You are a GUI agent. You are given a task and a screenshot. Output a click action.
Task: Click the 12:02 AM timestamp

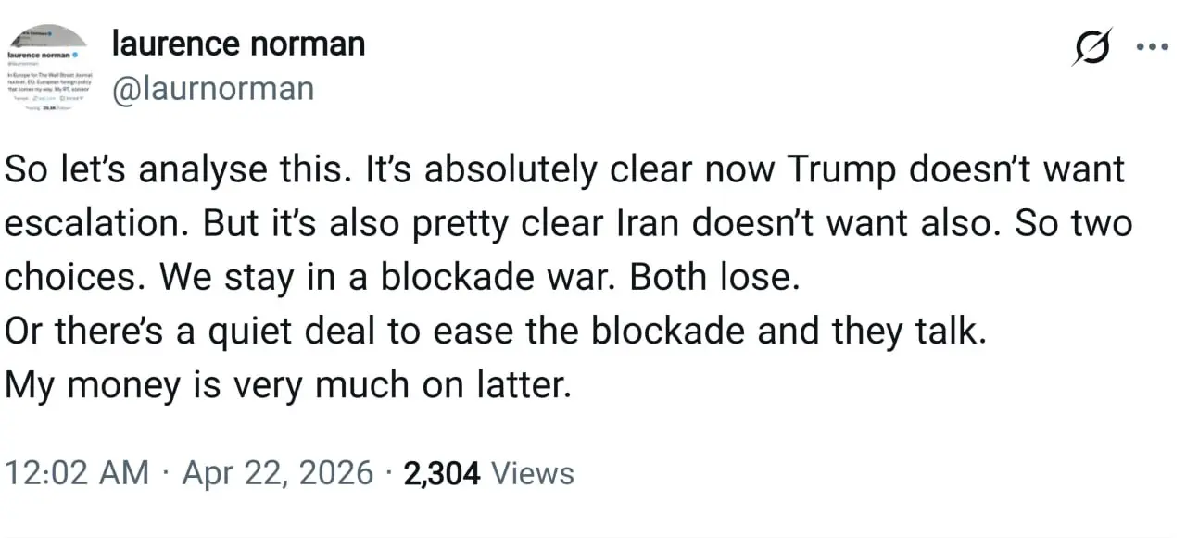76,473
